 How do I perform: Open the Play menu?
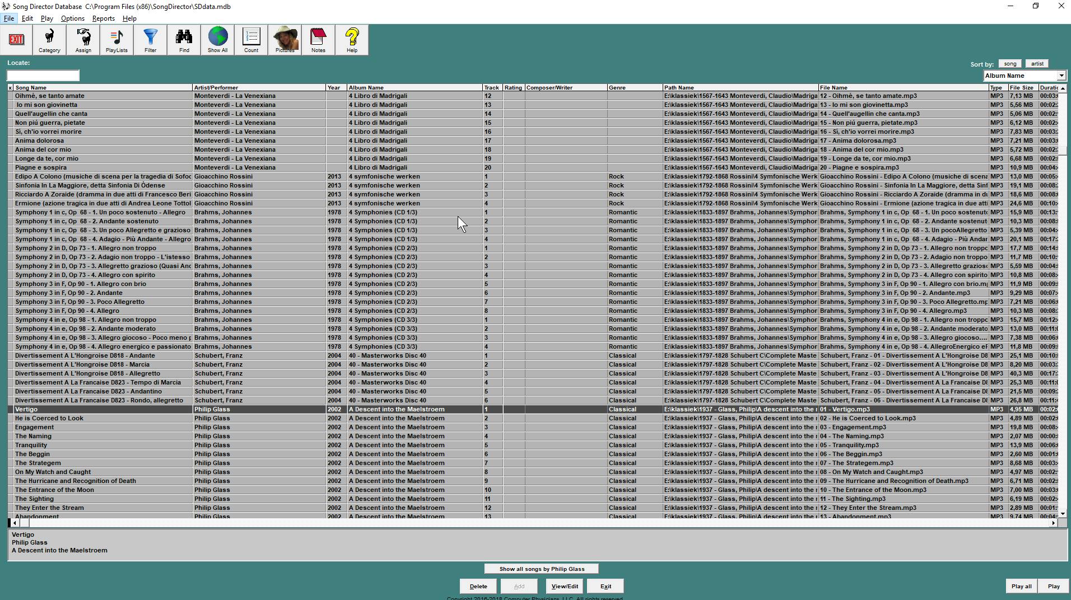coord(47,18)
